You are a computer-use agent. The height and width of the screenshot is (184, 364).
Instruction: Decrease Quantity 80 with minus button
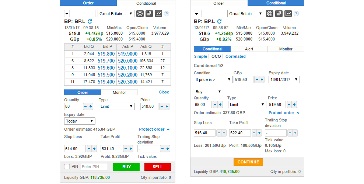click(85, 106)
